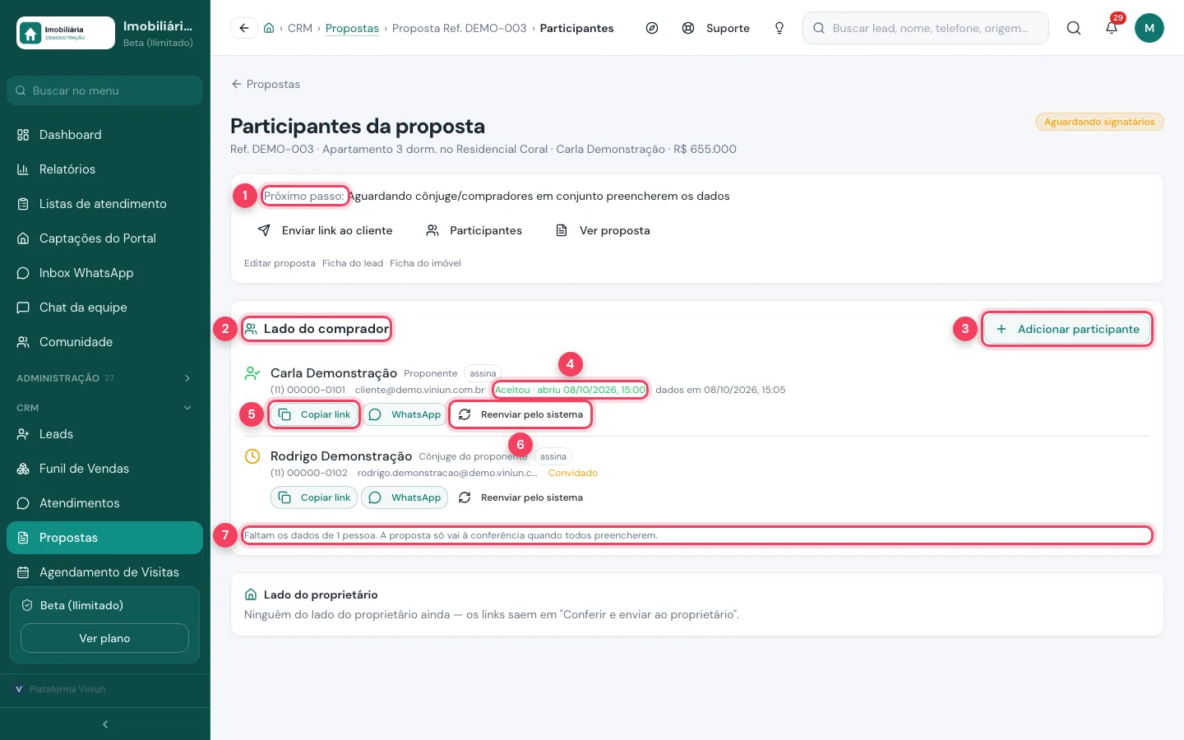This screenshot has width=1184, height=740.
Task: Copy link for Rodrigo Demonstração
Action: coord(314,497)
